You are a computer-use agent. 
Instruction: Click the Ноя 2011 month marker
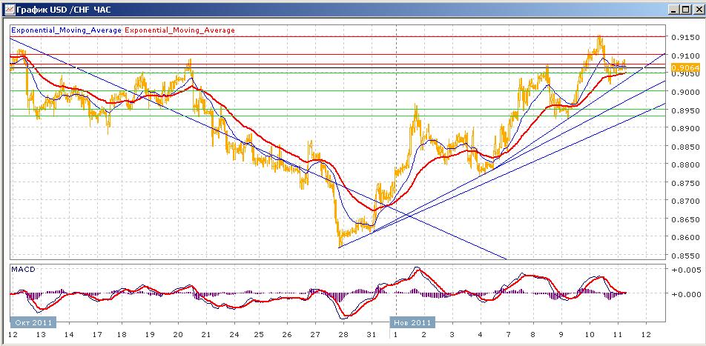point(412,322)
